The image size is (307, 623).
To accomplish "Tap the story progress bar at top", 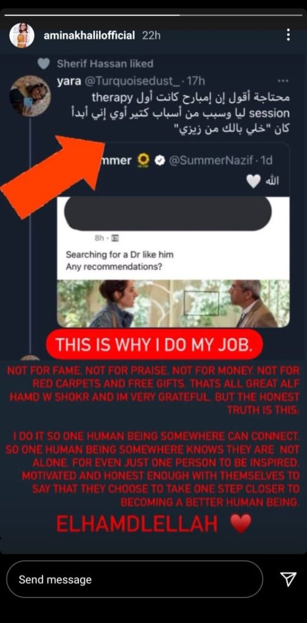I will click(153, 15).
